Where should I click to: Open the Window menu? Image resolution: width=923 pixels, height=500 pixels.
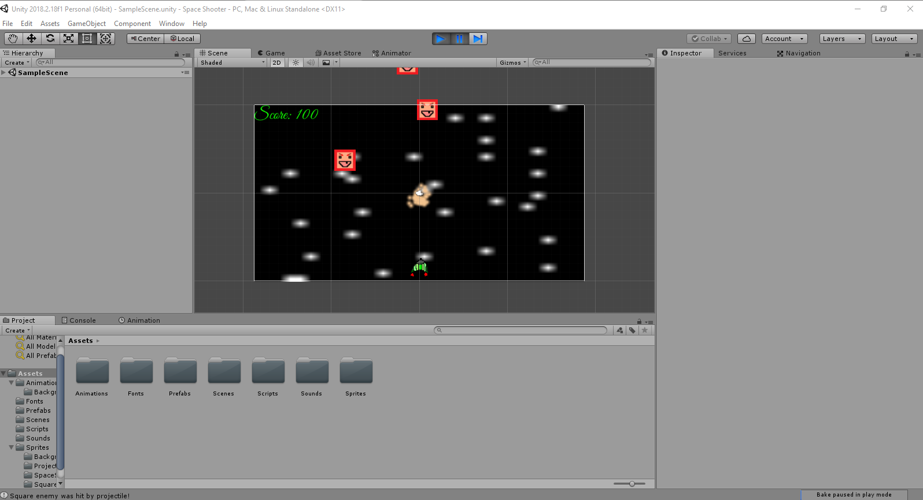pyautogui.click(x=172, y=24)
